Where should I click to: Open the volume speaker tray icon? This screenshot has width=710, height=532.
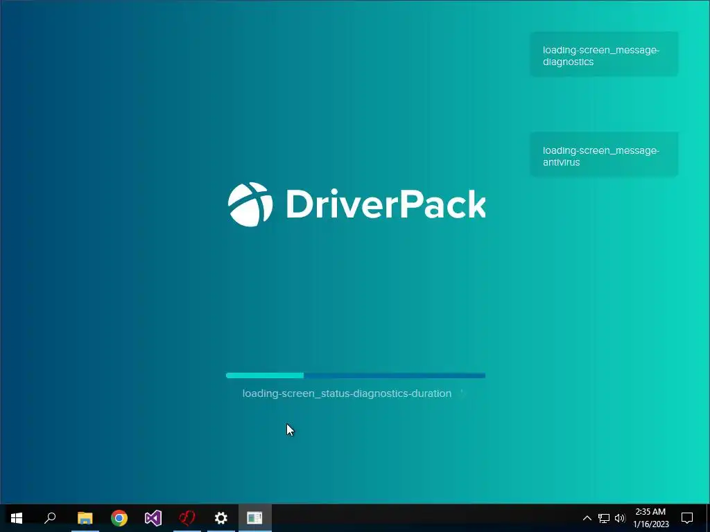(620, 518)
